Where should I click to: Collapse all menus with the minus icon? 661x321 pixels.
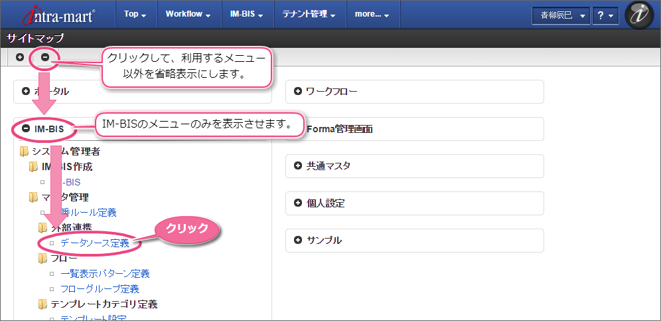tap(44, 57)
